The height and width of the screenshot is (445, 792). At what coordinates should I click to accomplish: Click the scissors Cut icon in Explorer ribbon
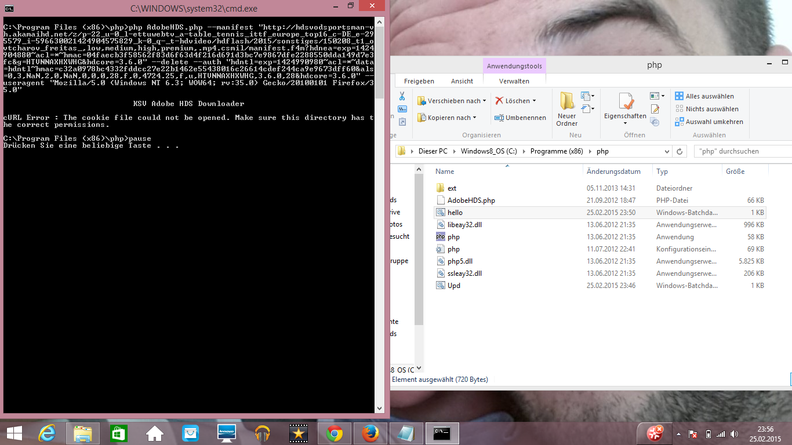[402, 96]
